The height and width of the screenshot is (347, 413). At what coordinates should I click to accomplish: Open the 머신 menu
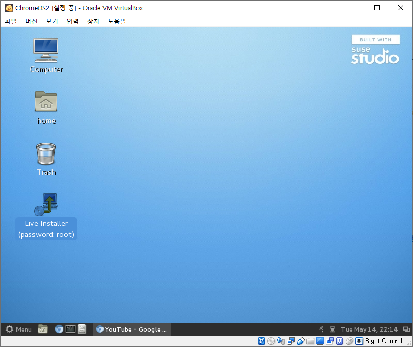pyautogui.click(x=31, y=21)
